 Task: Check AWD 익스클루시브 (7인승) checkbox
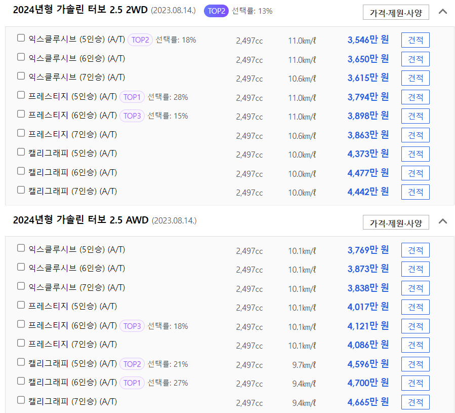(21, 286)
